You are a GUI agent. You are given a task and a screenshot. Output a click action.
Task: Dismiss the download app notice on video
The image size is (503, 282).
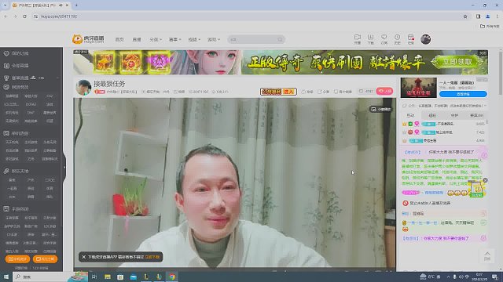tap(84, 257)
